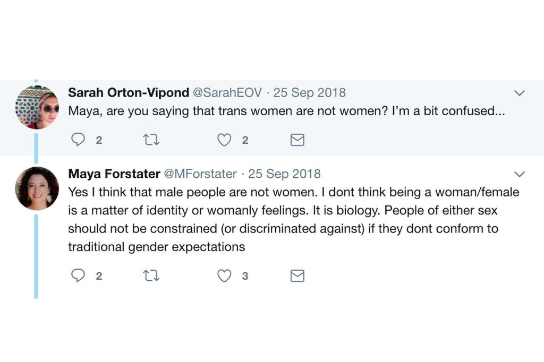Send Sarah's tweet via direct message
The image size is (544, 362).
coord(297,140)
